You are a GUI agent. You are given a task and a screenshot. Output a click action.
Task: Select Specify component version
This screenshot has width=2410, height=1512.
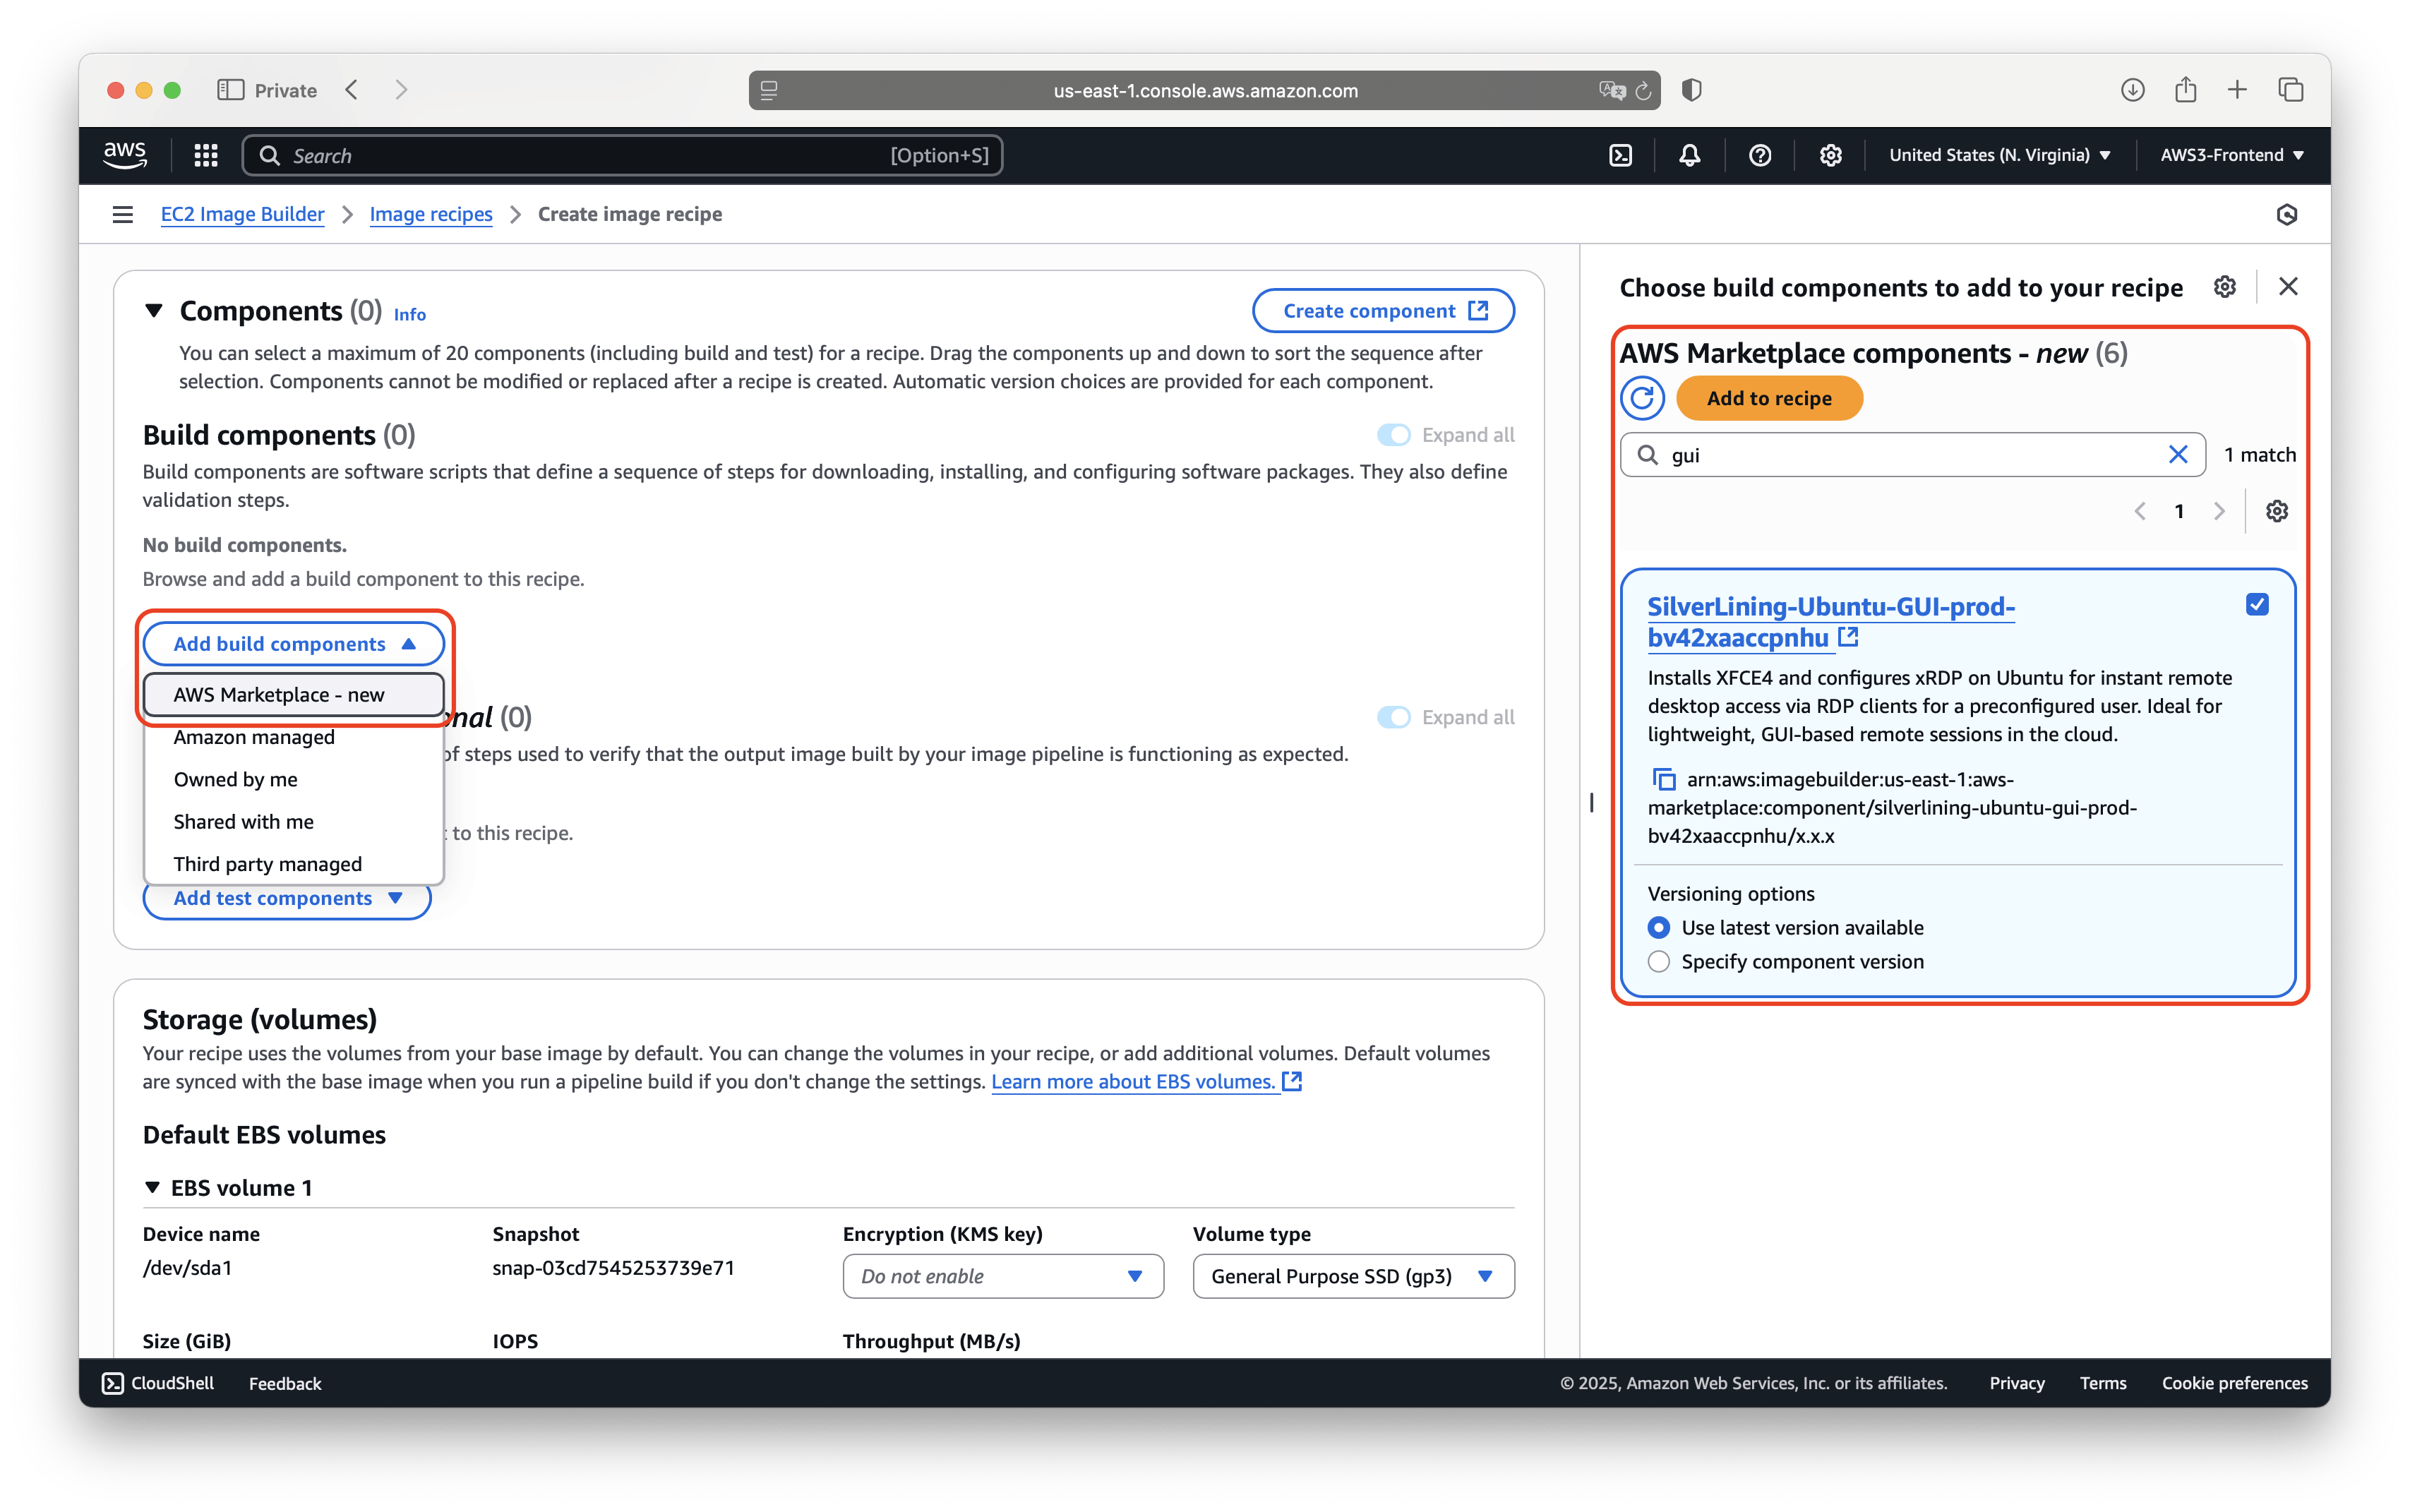click(1658, 961)
